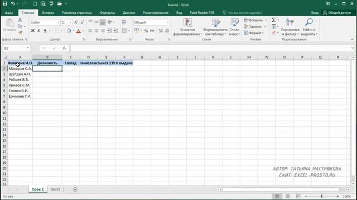
Task: Open Условное форматирование dropdown
Action: pos(187,27)
